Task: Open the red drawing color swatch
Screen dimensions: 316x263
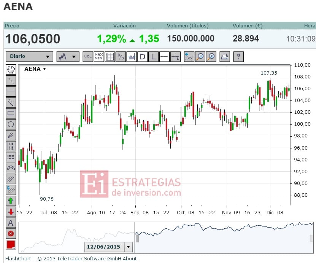Action: coord(11,245)
